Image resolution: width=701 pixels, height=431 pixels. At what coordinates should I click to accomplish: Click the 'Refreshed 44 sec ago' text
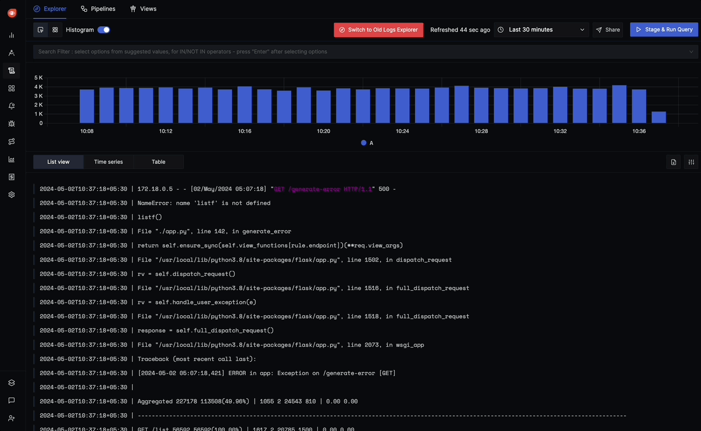[x=460, y=30]
